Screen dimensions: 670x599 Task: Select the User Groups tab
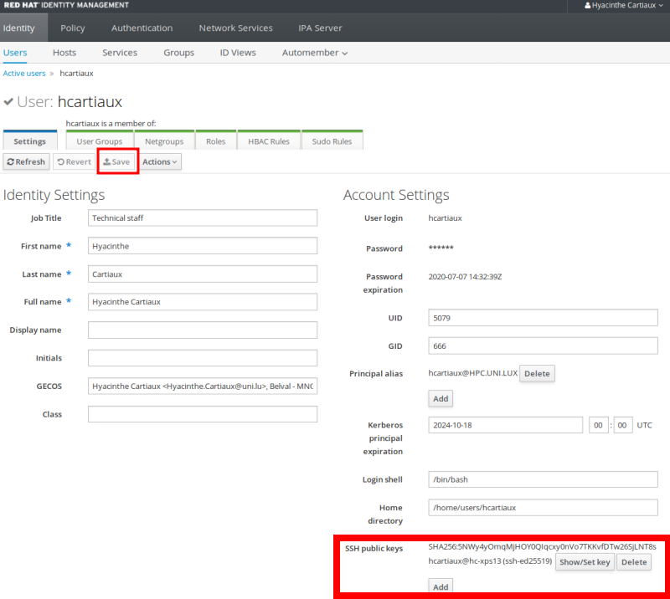click(99, 141)
